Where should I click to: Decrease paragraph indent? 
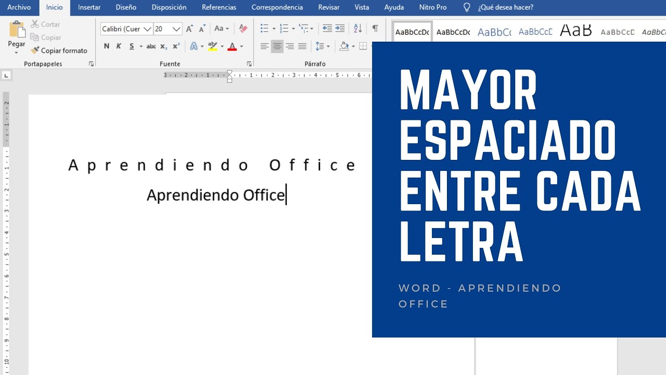327,29
